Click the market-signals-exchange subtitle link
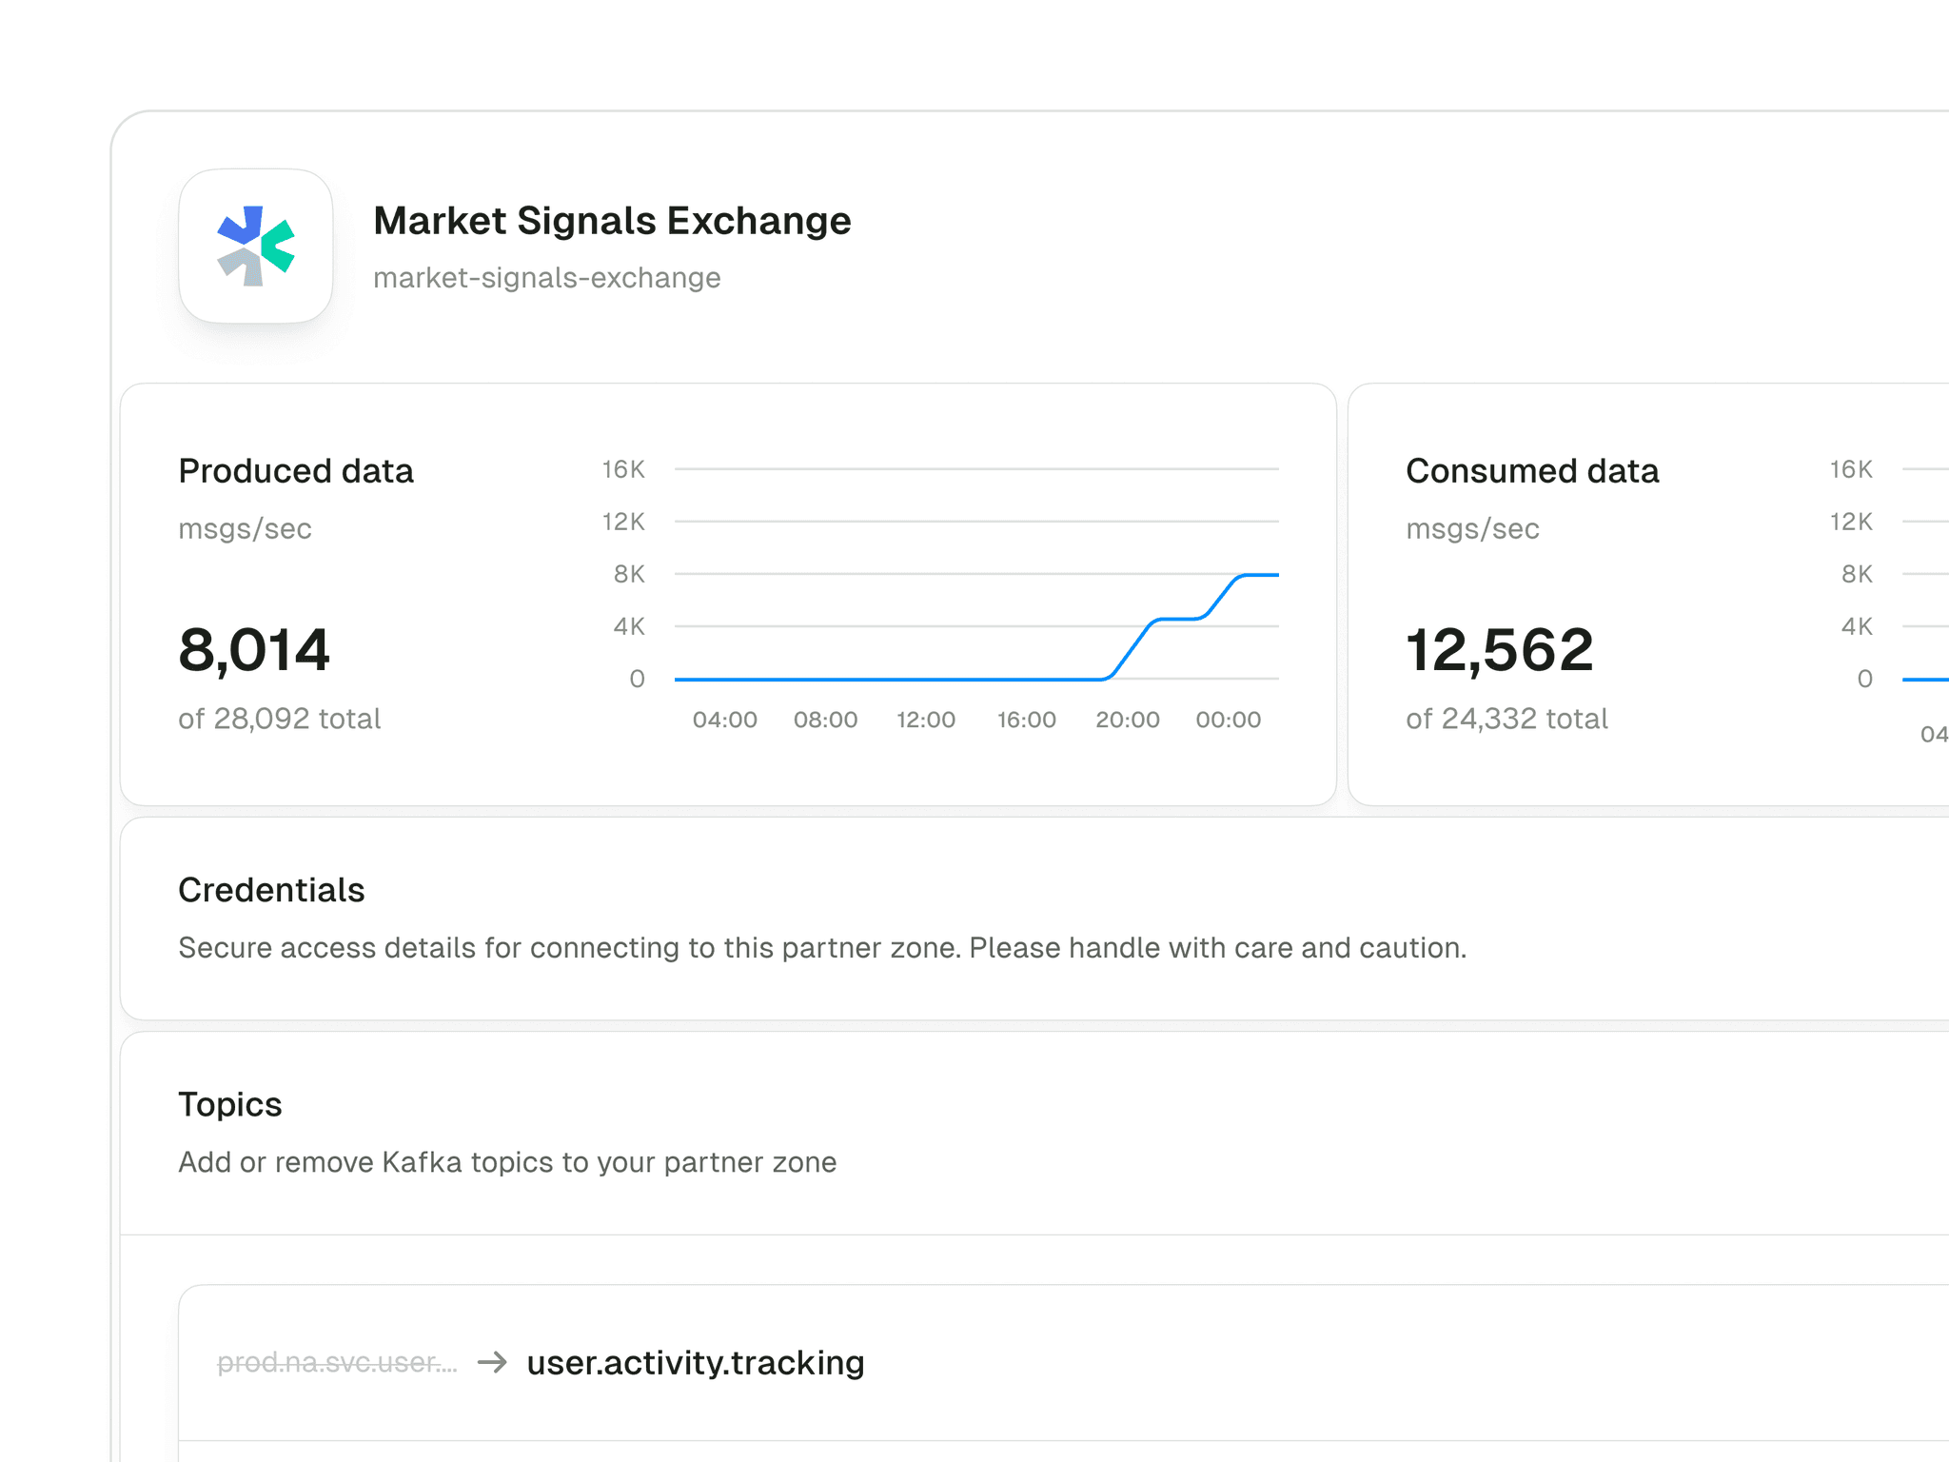The image size is (1949, 1462). (x=547, y=277)
